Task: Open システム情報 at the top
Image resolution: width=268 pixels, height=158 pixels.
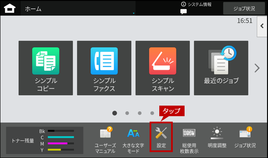Action: point(196,5)
